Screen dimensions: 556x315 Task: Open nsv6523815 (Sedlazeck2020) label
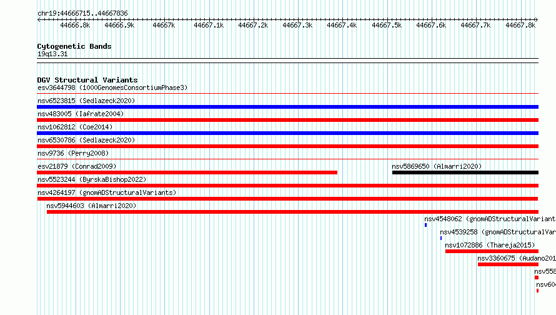86,101
